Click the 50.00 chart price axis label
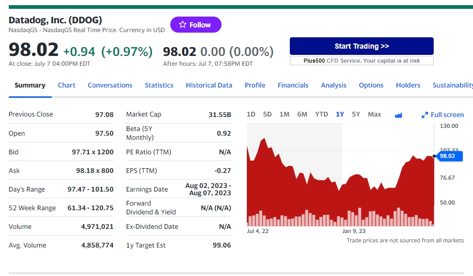Image resolution: width=473 pixels, height=276 pixels. (447, 202)
